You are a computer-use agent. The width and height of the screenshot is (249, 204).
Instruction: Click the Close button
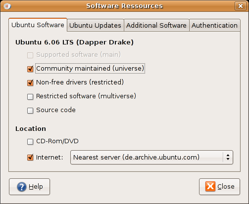pos(219,187)
